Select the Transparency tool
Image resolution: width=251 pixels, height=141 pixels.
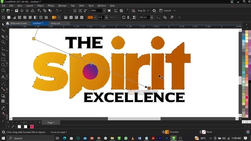tap(3, 101)
